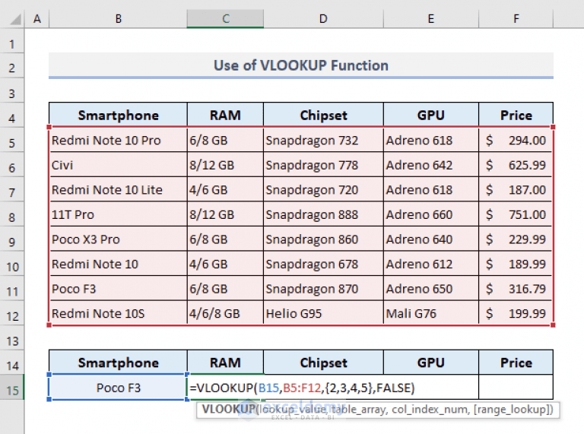This screenshot has height=434, width=584.
Task: Click the 'Snapdragon 778' cell
Action: click(323, 165)
